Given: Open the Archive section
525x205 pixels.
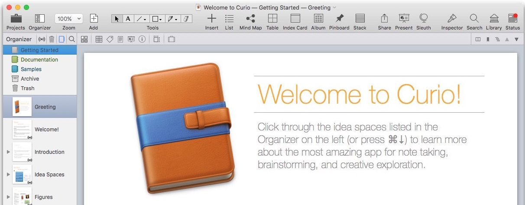Looking at the screenshot, I should point(40,78).
